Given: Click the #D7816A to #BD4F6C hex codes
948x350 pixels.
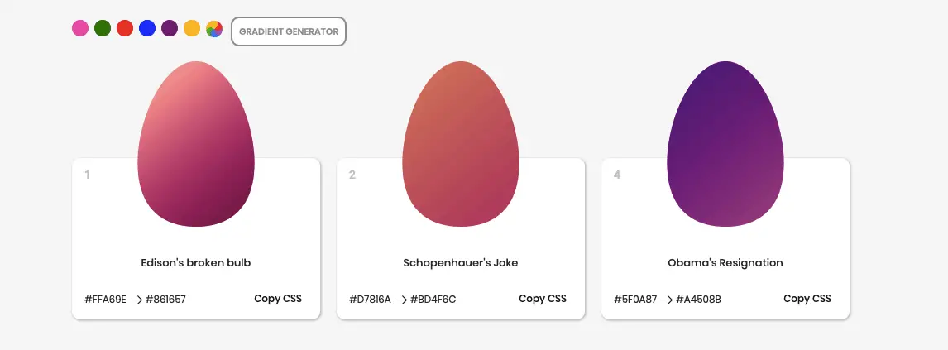Looking at the screenshot, I should (x=403, y=300).
